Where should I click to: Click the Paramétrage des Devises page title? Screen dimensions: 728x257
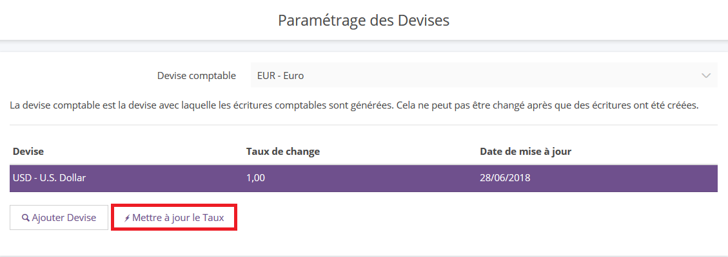point(364,21)
